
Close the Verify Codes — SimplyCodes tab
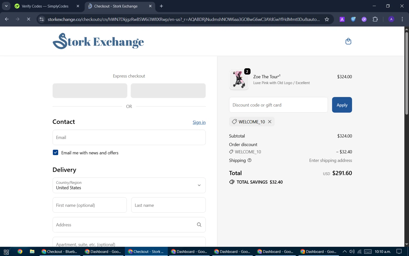(78, 6)
